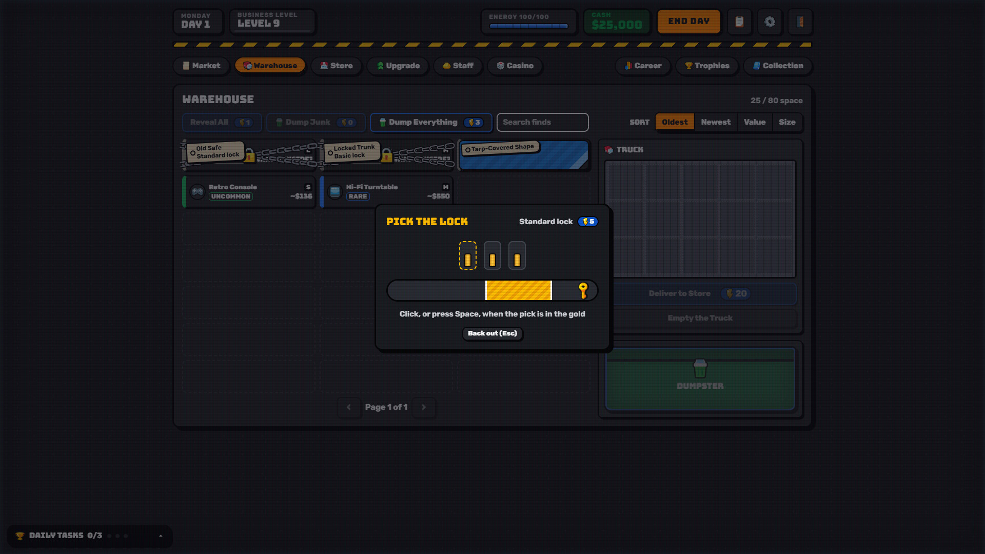The height and width of the screenshot is (554, 985).
Task: Go to next warehouse page
Action: [424, 407]
